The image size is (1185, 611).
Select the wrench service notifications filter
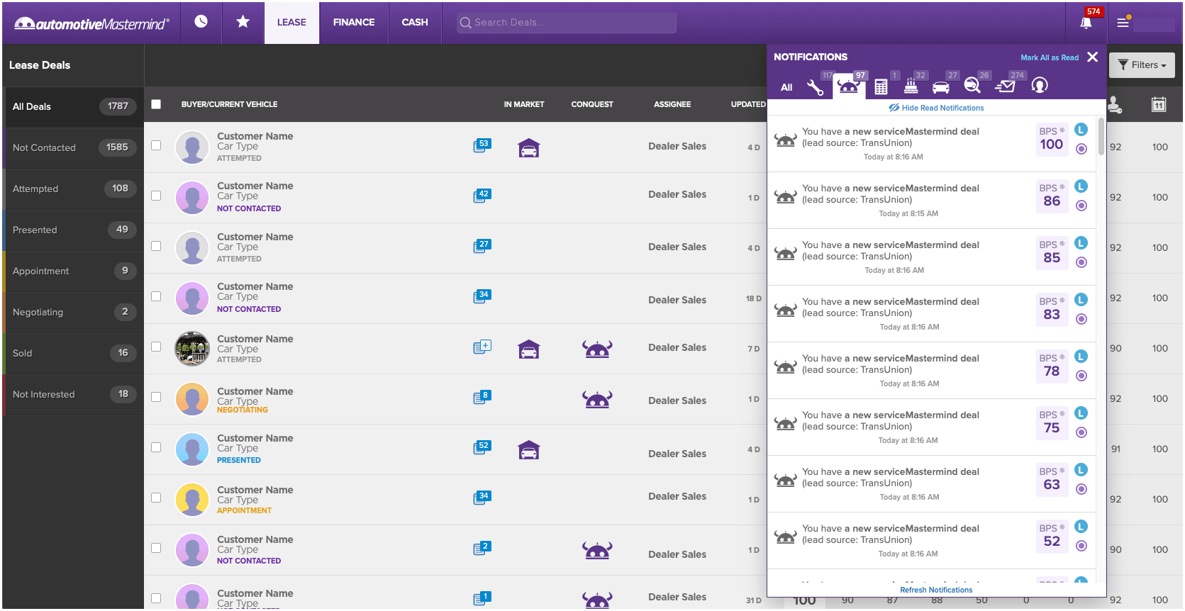815,86
